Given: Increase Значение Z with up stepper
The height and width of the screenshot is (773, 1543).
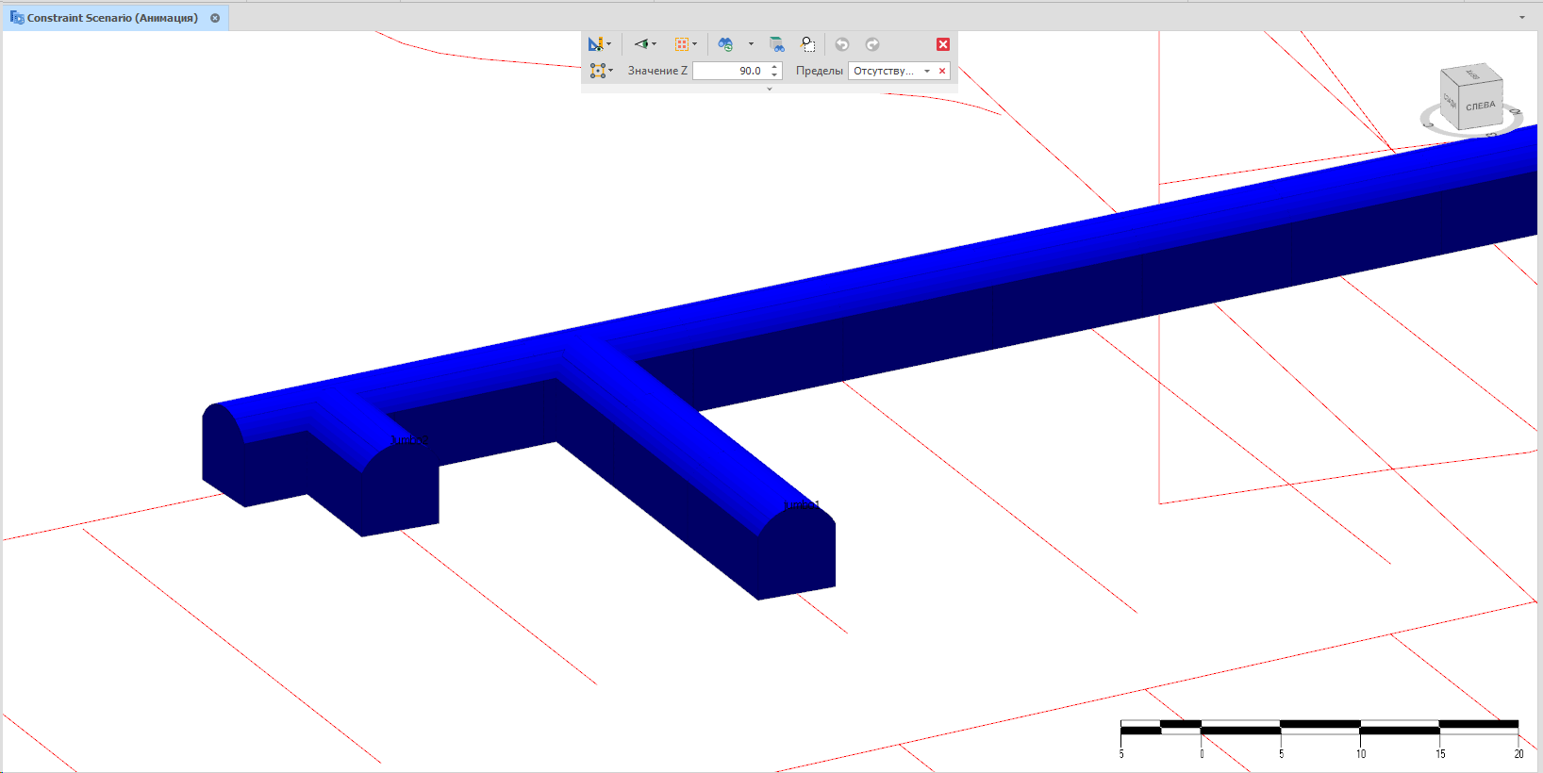Looking at the screenshot, I should (774, 67).
